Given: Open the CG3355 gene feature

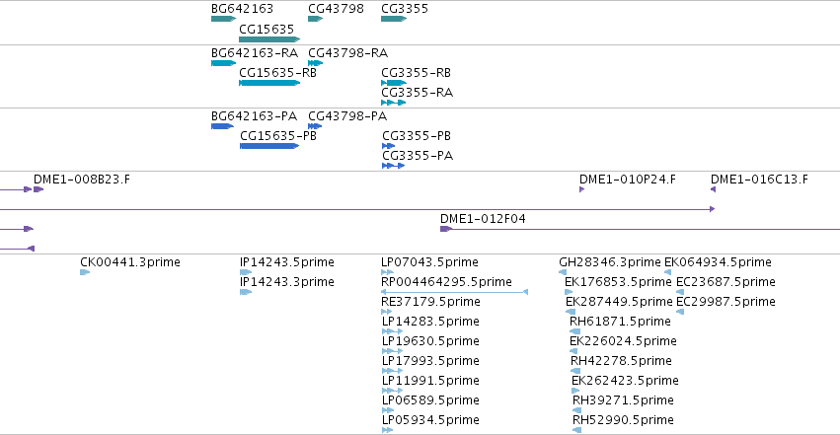Looking at the screenshot, I should (x=394, y=19).
